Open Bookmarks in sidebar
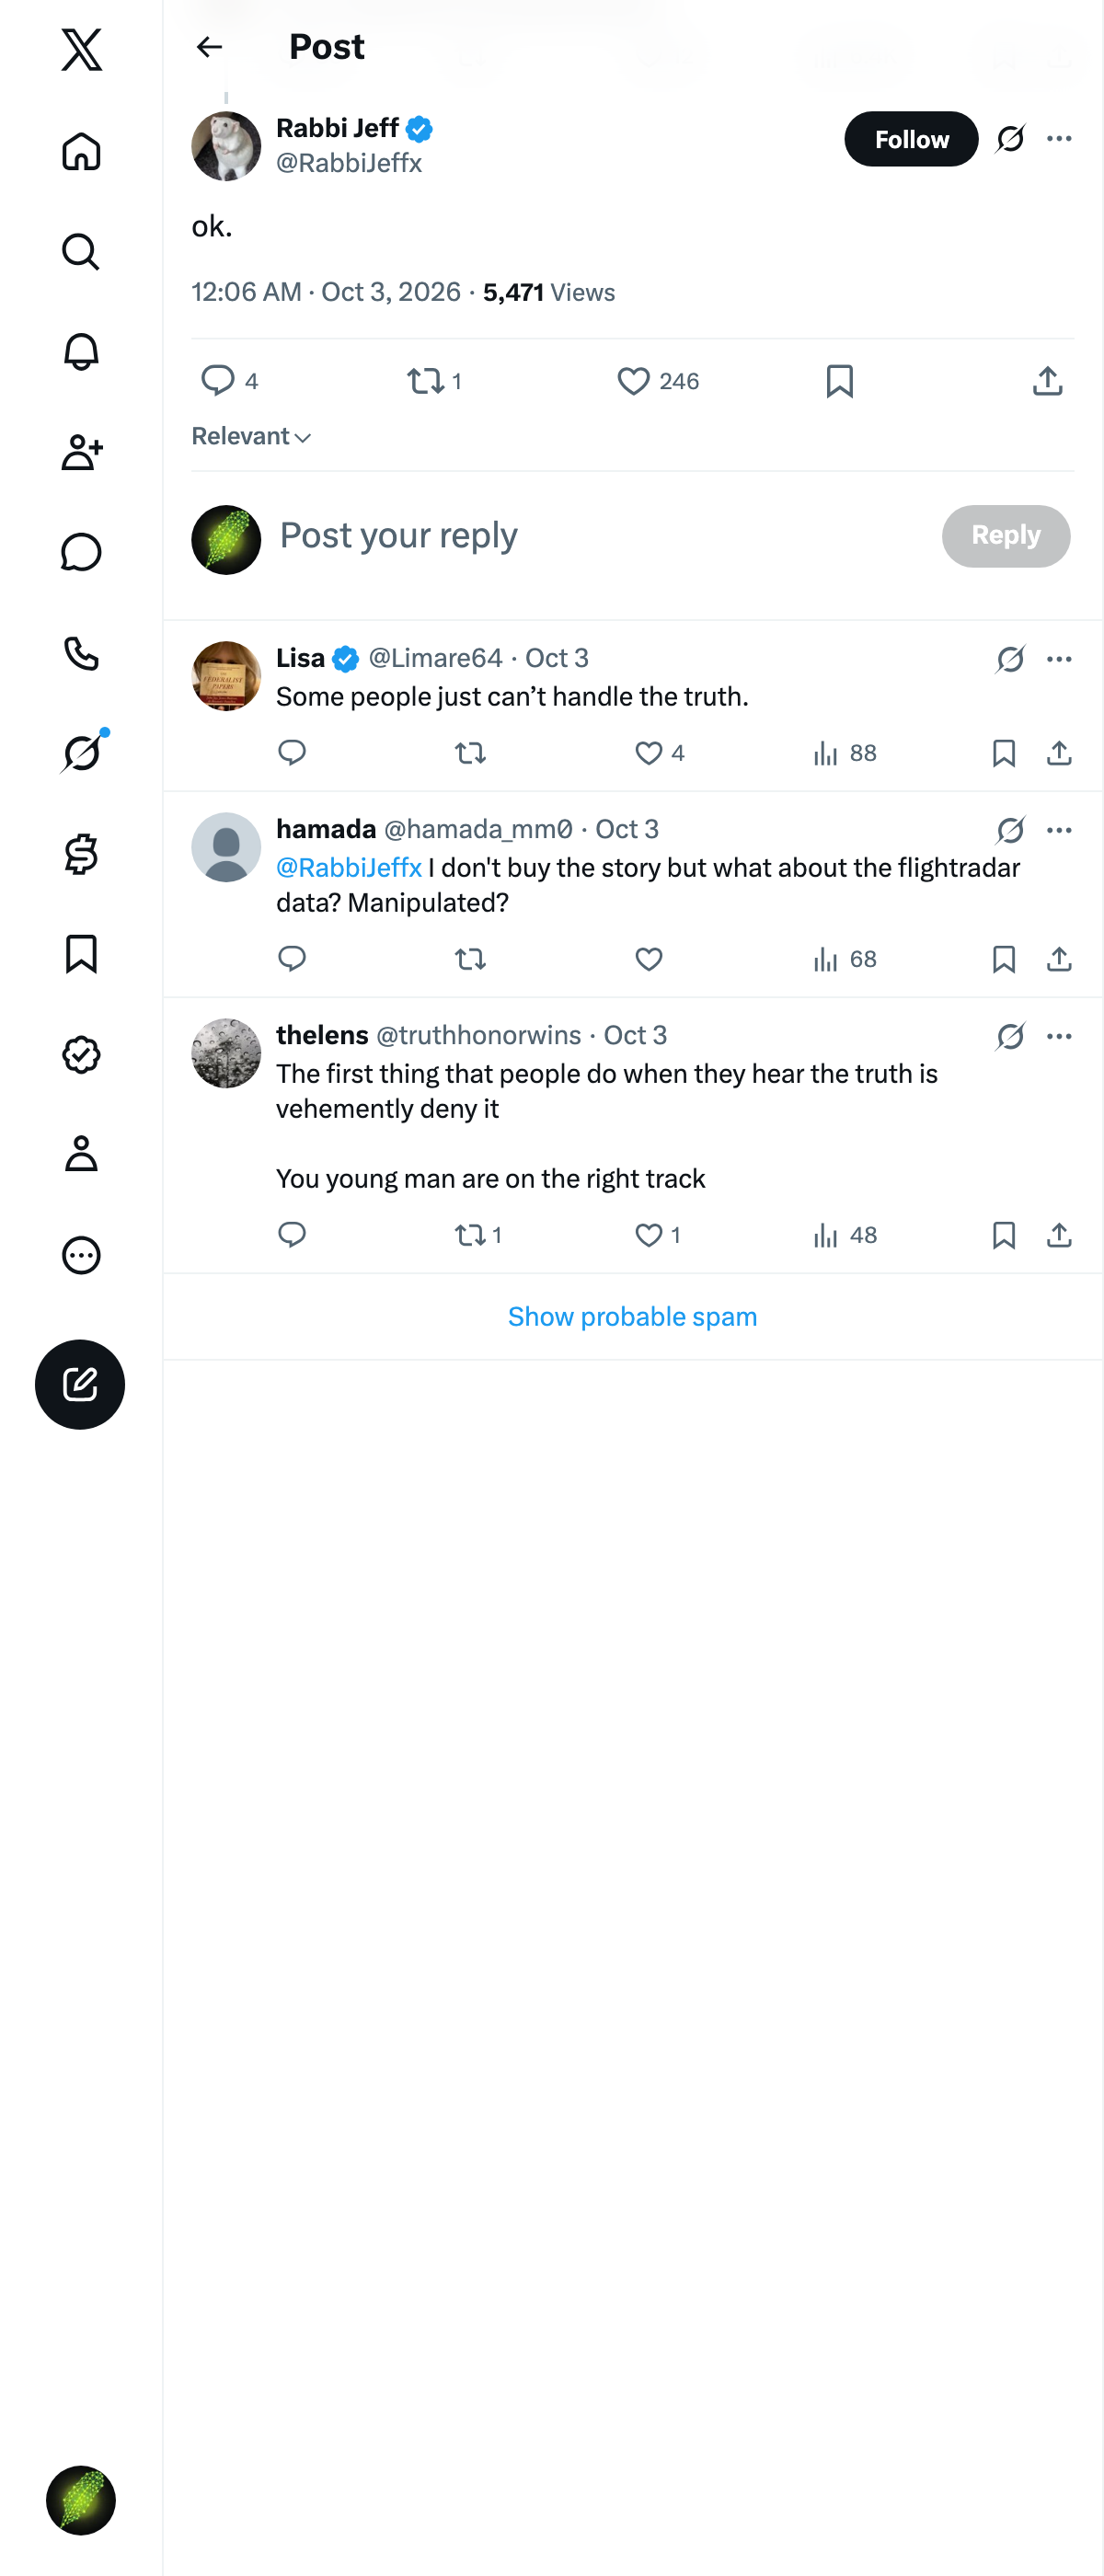The height and width of the screenshot is (2576, 1104). click(81, 954)
